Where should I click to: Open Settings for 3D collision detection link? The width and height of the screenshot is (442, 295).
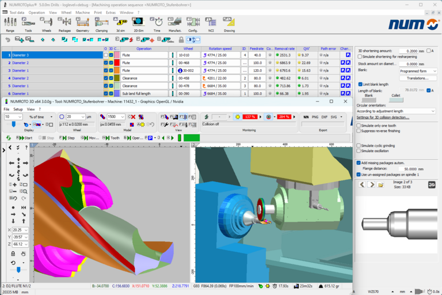(383, 118)
